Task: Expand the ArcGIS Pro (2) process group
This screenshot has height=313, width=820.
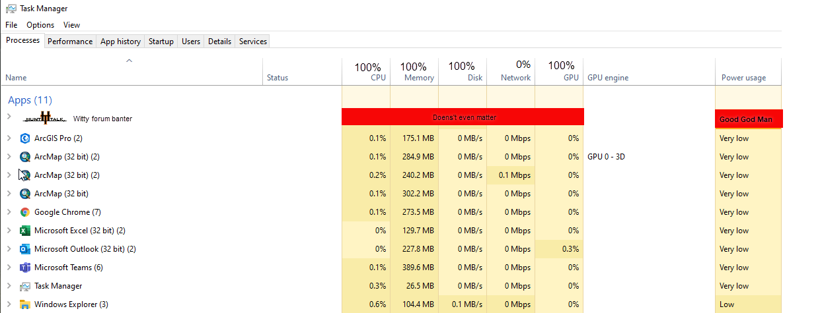Action: point(9,138)
